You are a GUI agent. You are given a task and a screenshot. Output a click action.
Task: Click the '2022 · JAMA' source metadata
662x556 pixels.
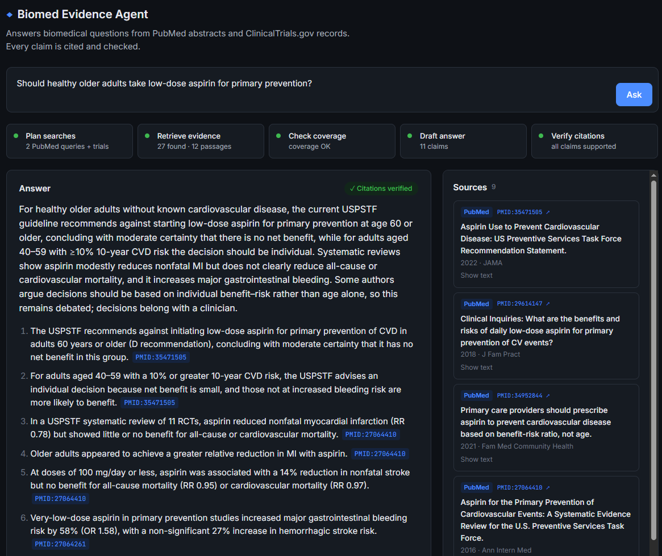(x=481, y=263)
